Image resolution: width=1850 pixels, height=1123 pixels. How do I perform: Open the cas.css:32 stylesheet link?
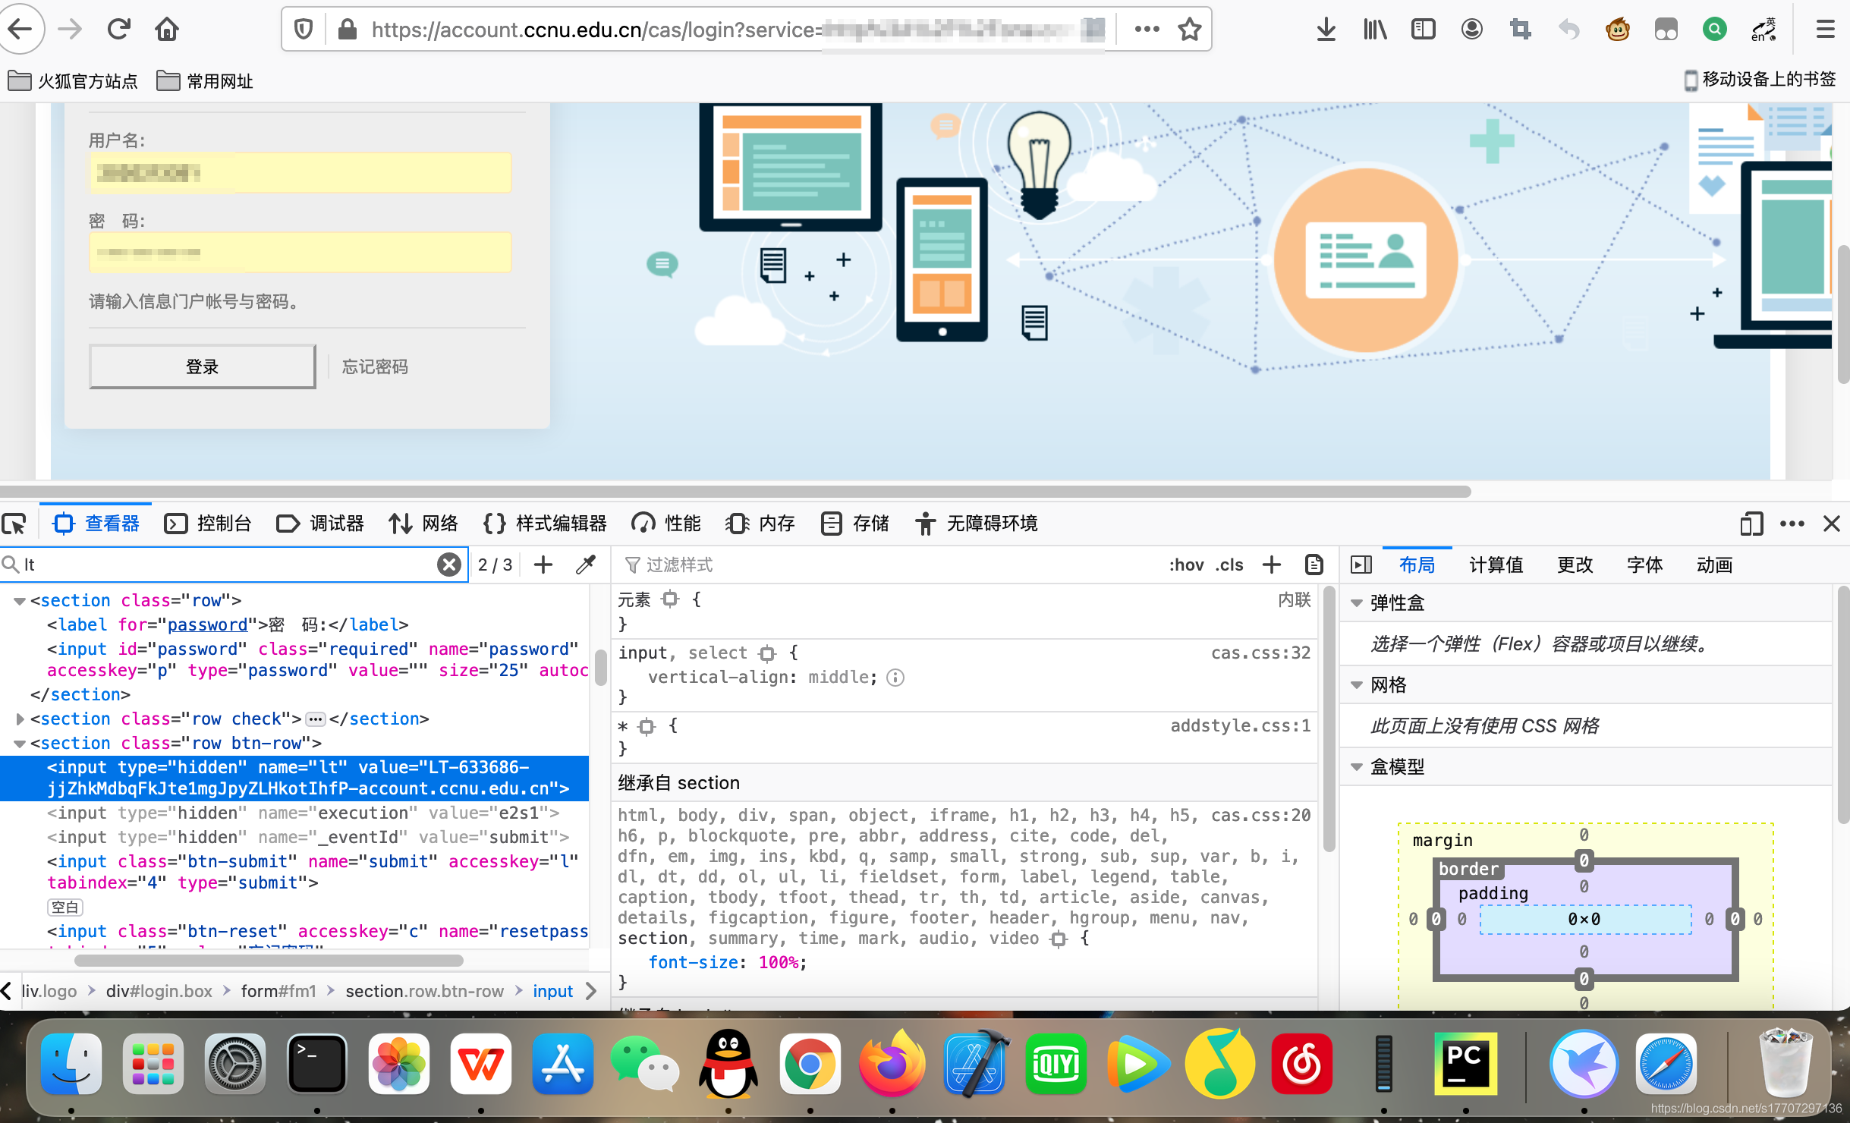1260,653
